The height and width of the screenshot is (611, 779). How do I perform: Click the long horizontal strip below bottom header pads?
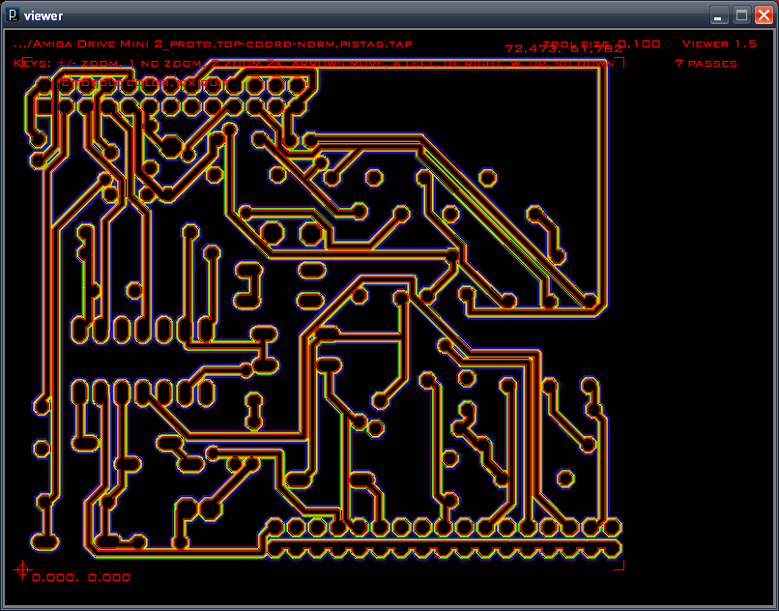[445, 548]
